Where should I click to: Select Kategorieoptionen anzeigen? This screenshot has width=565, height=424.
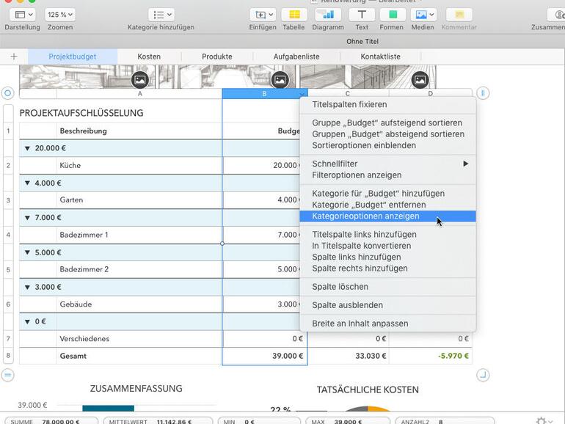point(387,216)
